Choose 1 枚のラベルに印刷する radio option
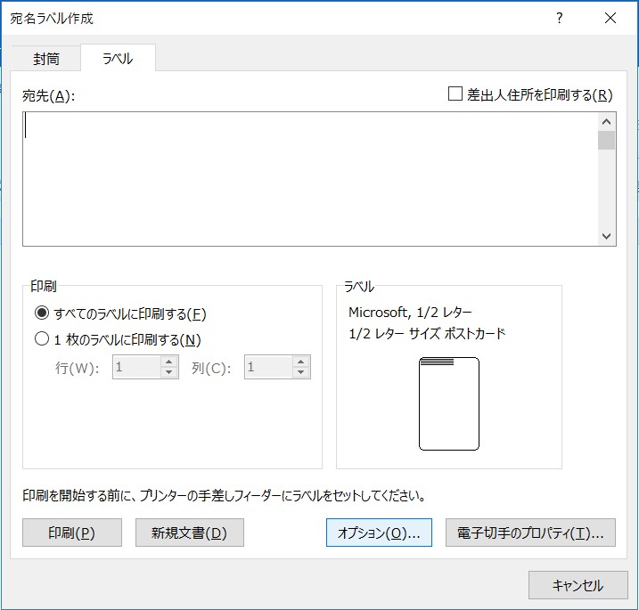The image size is (639, 610). coord(42,338)
